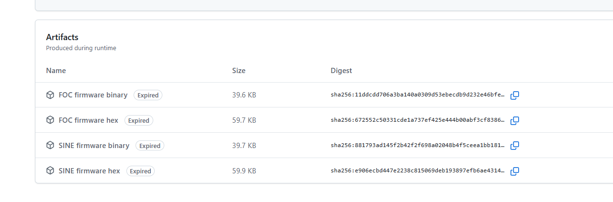Screen dimensions: 613x202
Task: Click the Artifacts section heading
Action: coord(62,37)
